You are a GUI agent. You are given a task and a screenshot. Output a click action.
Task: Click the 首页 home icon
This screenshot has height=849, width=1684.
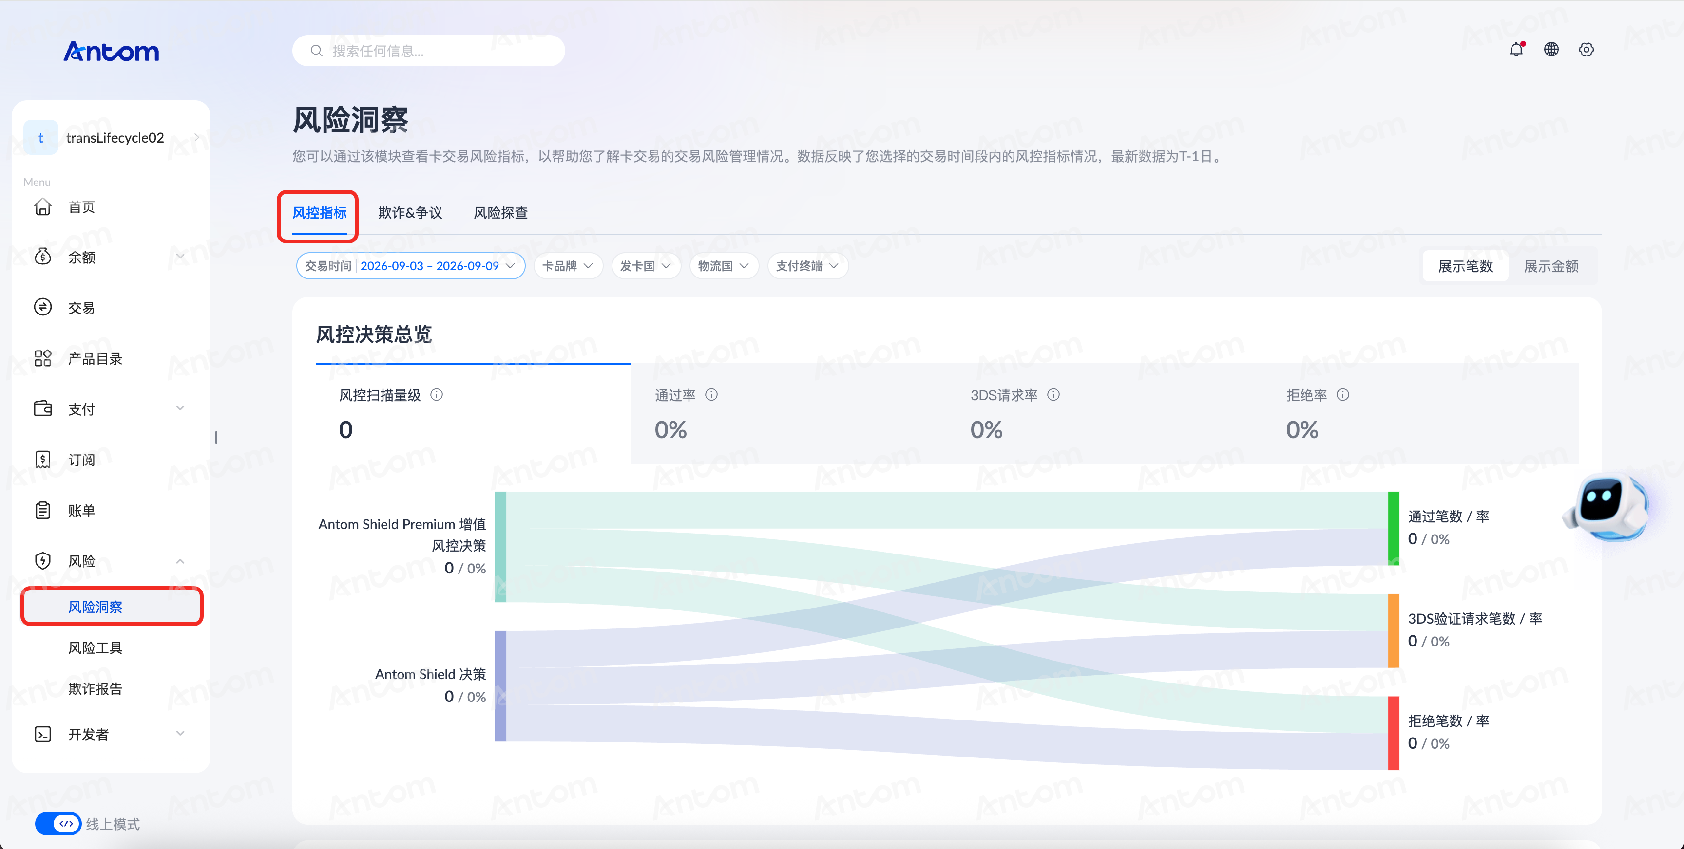pyautogui.click(x=43, y=207)
